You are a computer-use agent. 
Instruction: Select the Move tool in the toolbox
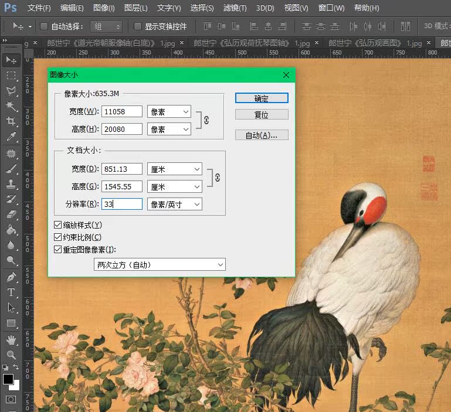click(x=11, y=60)
